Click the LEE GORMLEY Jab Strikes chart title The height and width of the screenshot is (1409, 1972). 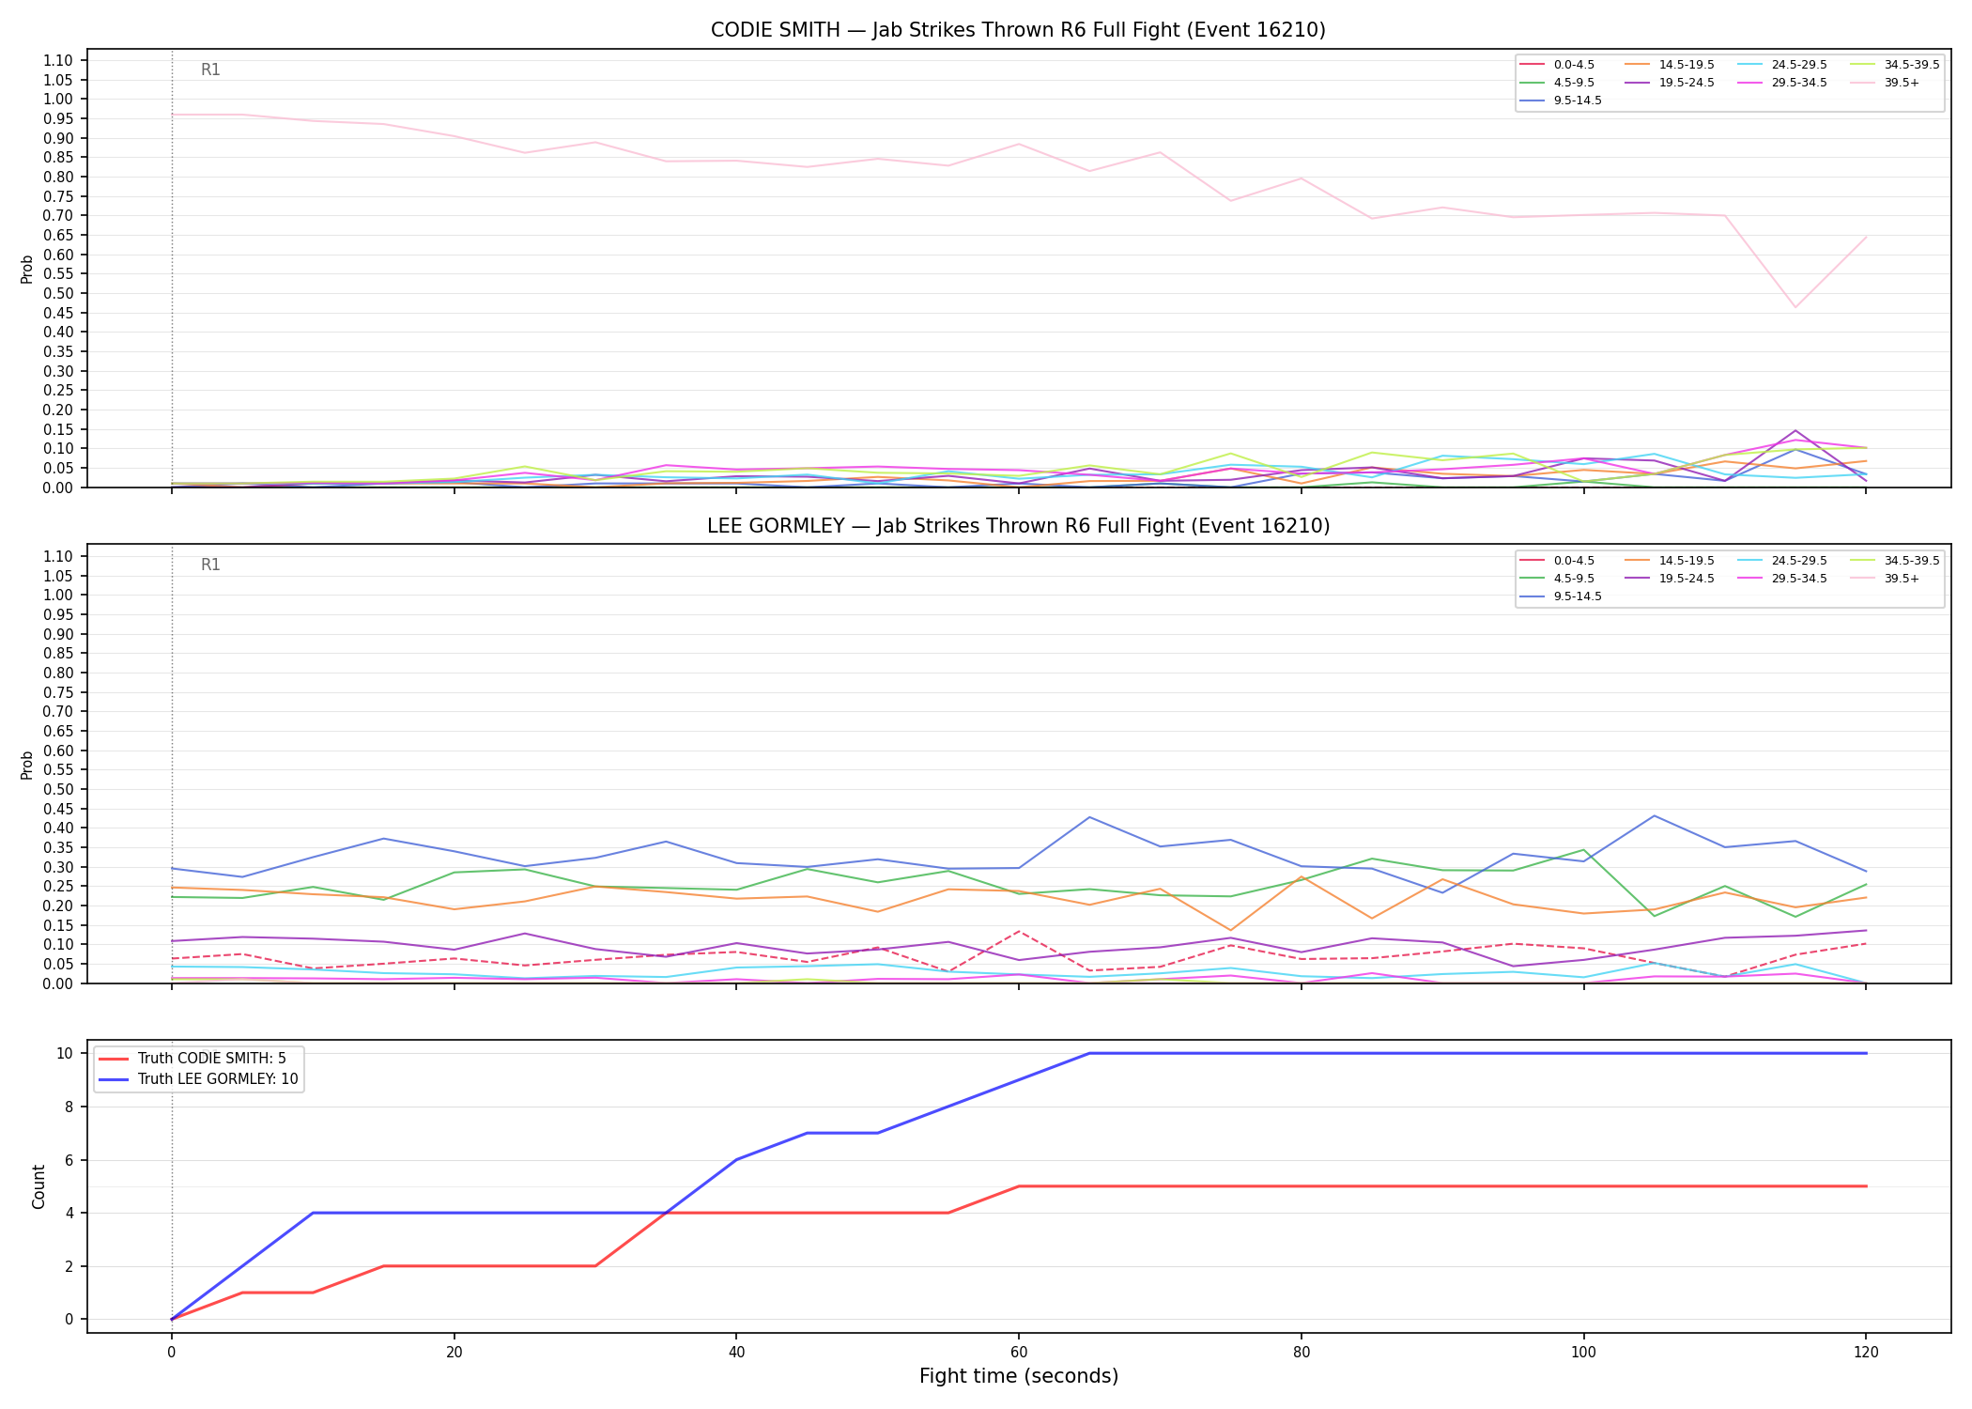pos(1018,526)
